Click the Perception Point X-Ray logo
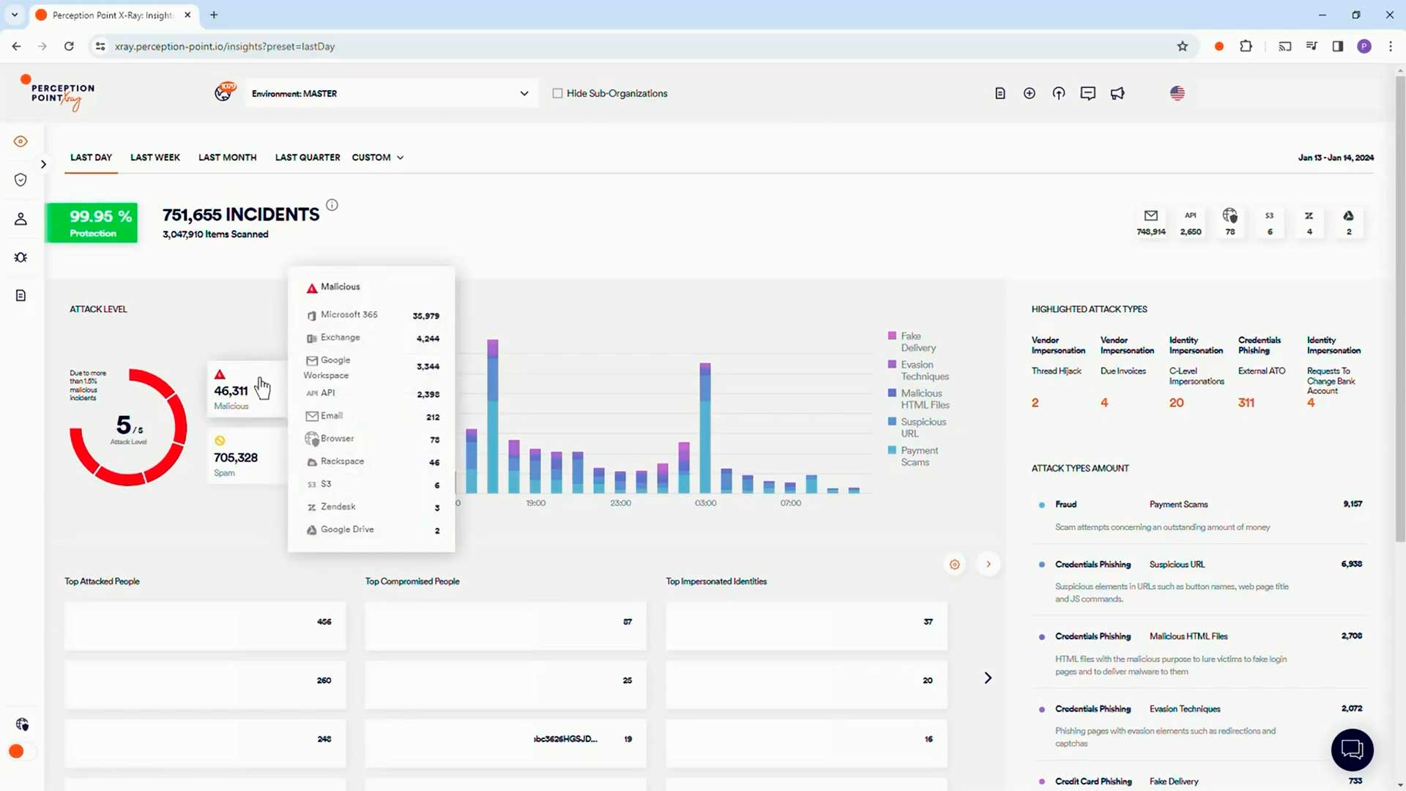 click(x=57, y=93)
